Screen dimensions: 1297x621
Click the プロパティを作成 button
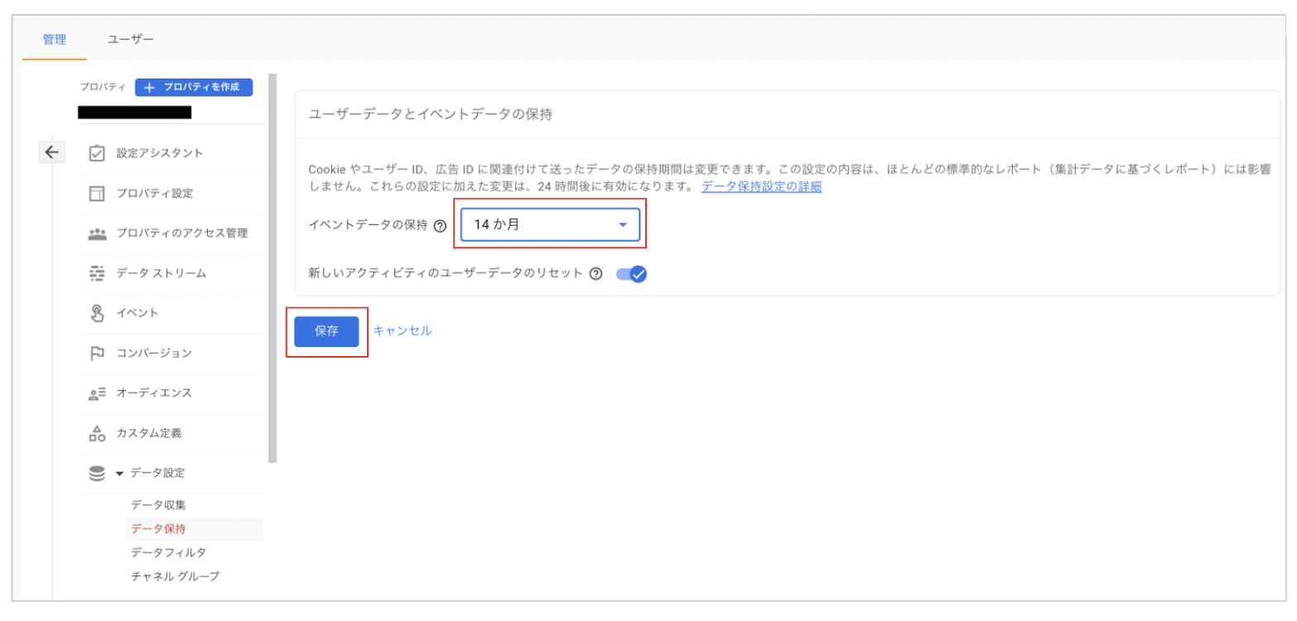[194, 87]
